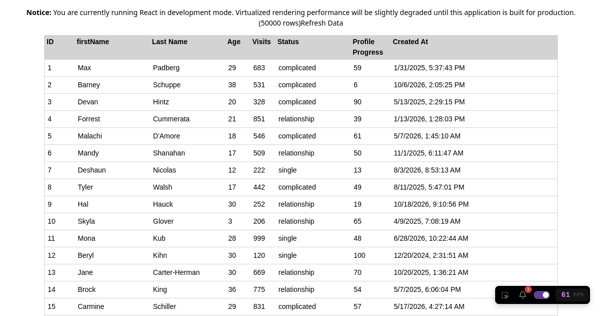The height and width of the screenshot is (316, 602).
Task: Sort the table by Status
Action: click(x=288, y=42)
